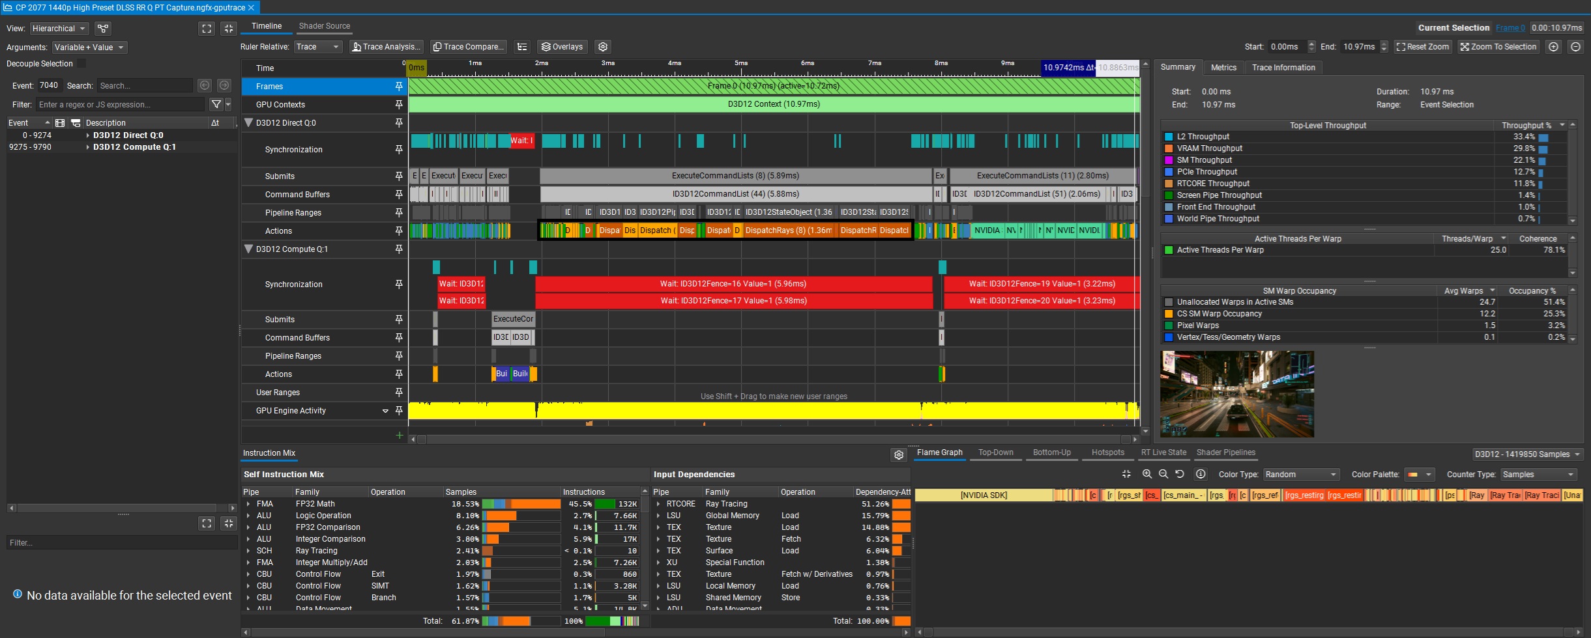Open the Color Palette swatch picker
The image size is (1591, 638).
pyautogui.click(x=1419, y=475)
